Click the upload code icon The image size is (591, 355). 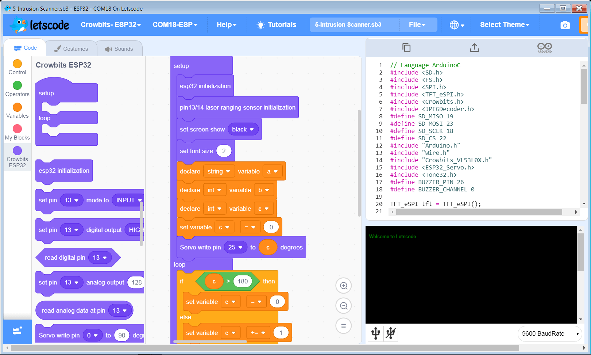(474, 47)
